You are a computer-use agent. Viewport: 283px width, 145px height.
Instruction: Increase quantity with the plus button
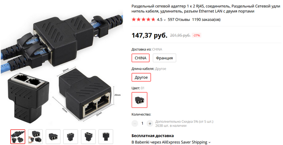150,123
